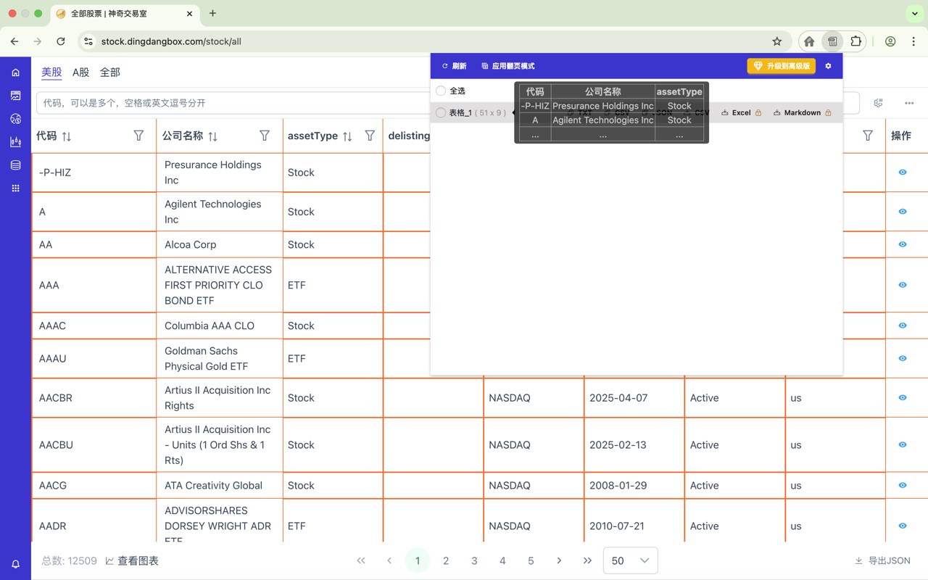The height and width of the screenshot is (580, 928).
Task: Sort the table by 代码 column
Action: [67, 136]
